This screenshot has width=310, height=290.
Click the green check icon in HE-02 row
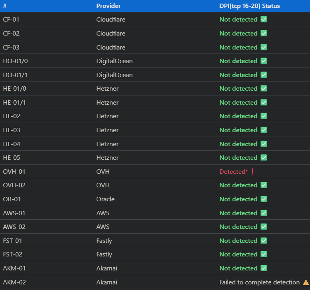tap(264, 116)
